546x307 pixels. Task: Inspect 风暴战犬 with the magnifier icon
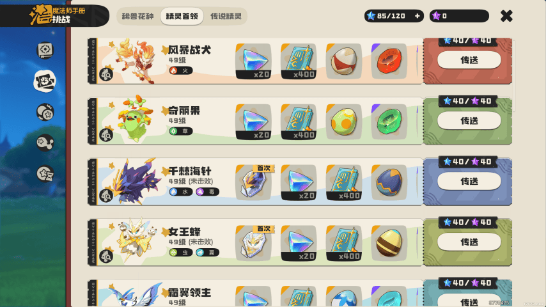(x=106, y=74)
